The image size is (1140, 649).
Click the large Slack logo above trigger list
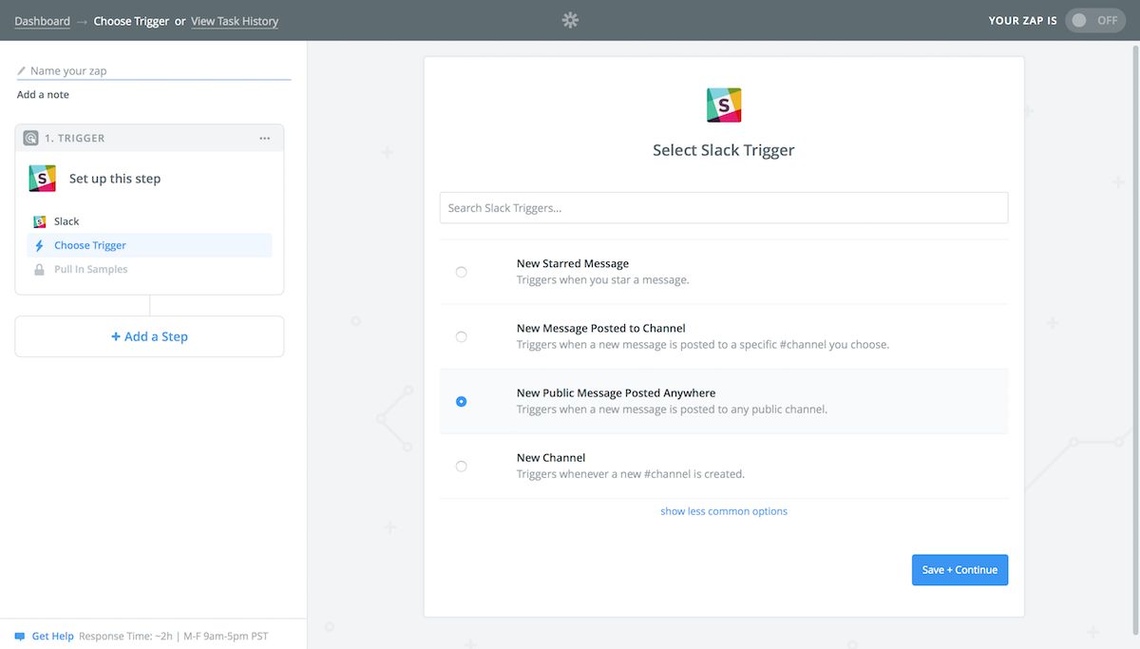pos(724,105)
